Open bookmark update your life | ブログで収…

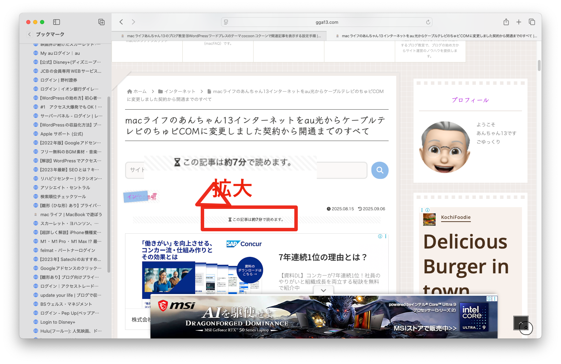click(71, 295)
